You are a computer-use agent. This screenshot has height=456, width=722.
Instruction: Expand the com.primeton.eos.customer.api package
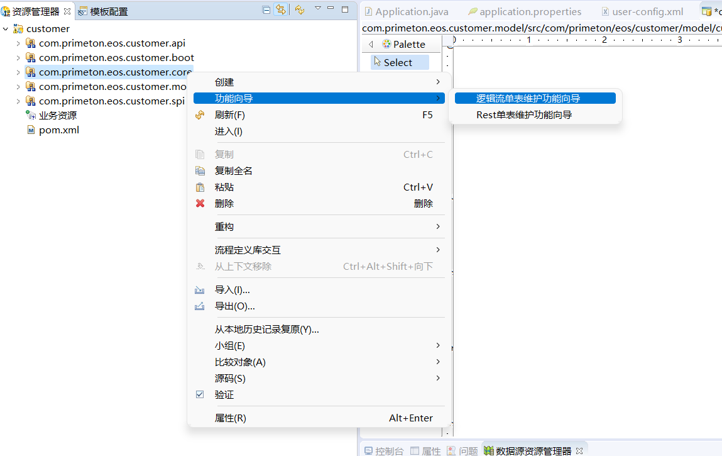(x=19, y=43)
